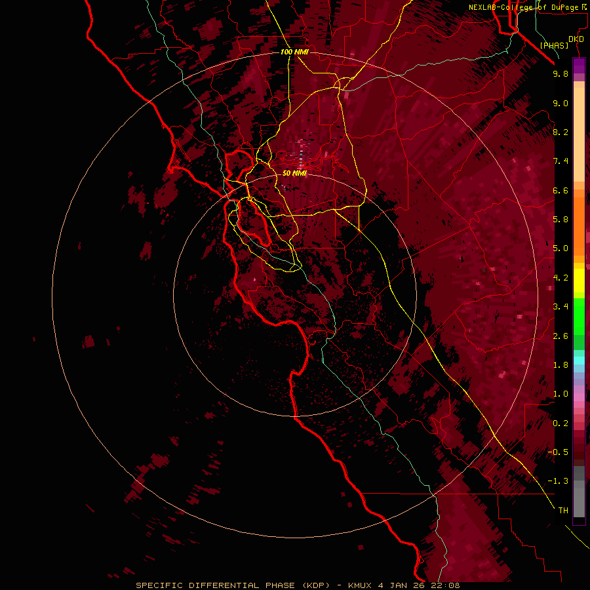Click the yellow segment of the color bar

[579, 281]
